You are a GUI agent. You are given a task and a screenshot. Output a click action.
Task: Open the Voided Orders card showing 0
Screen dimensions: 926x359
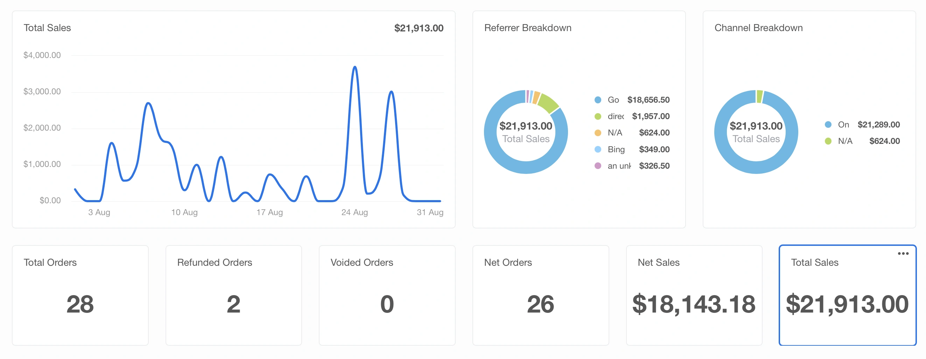click(x=387, y=295)
